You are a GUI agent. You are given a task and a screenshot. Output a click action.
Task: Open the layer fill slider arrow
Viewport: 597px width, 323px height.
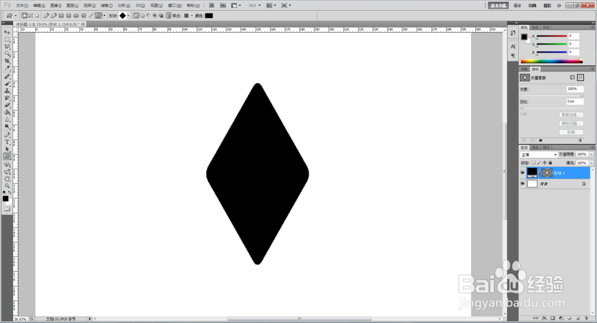pos(591,163)
